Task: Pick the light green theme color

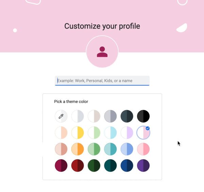Action: 94,133
